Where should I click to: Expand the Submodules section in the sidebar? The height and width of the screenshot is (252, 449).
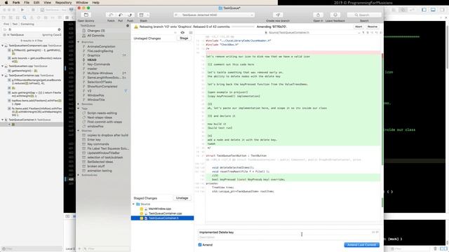[x=79, y=175]
